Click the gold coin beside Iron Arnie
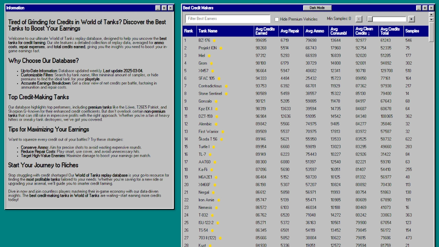 tap(218, 200)
